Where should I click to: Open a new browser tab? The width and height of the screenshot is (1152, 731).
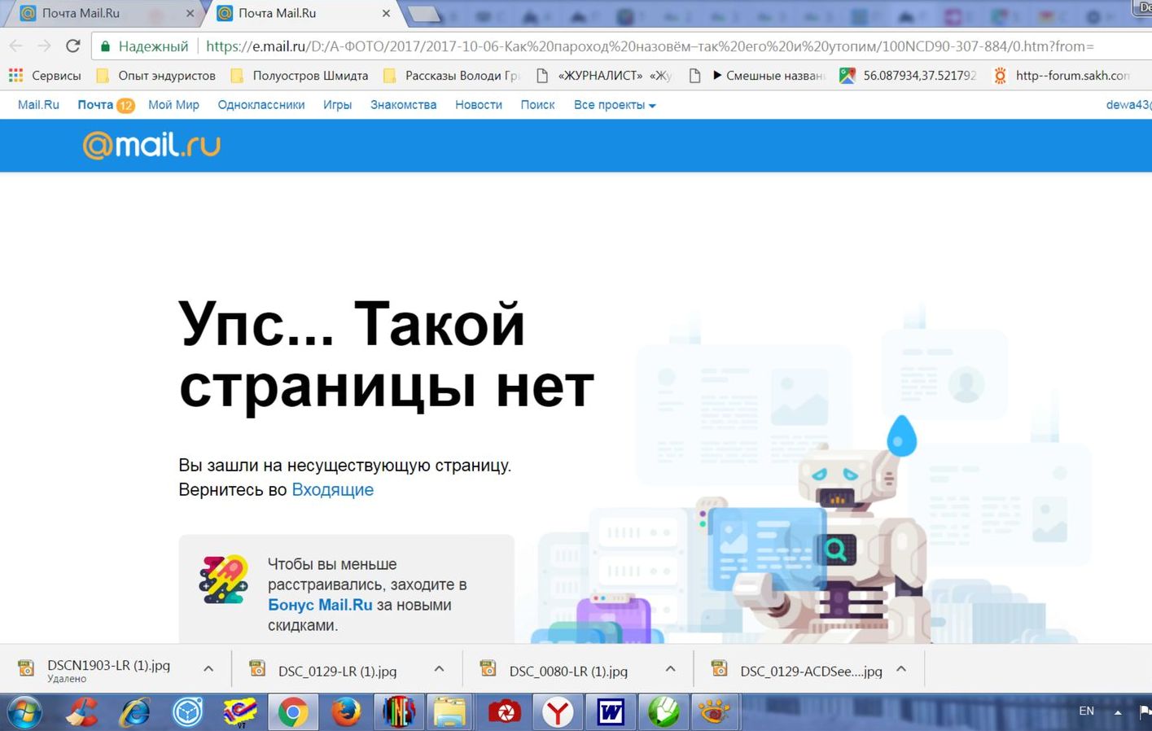point(423,13)
